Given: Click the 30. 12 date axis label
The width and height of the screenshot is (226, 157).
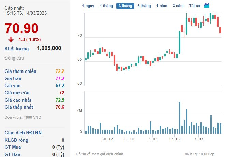Looking at the screenshot, I should pyautogui.click(x=107, y=139).
